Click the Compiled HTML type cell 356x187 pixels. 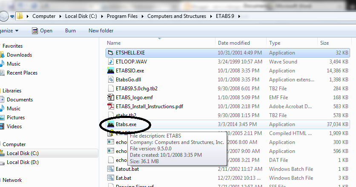coord(290,133)
